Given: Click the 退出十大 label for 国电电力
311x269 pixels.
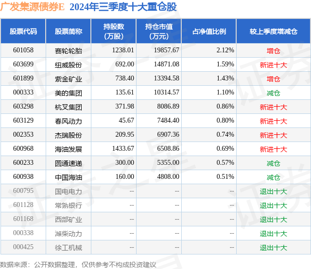Looking at the screenshot, I should click(x=274, y=191).
